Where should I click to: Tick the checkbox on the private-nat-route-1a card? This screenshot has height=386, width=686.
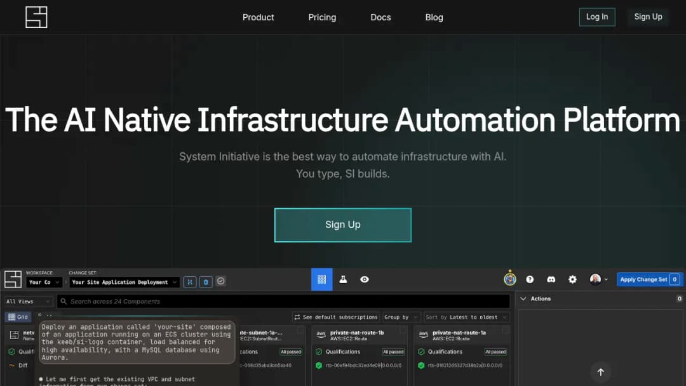tap(505, 331)
